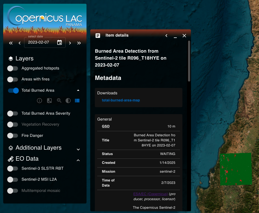Image resolution: width=259 pixels, height=213 pixels.
Task: Skip to last date with double-right arrows
Action: [79, 43]
